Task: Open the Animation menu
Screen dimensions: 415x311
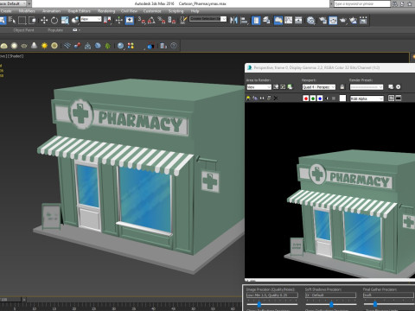Action: (x=51, y=11)
